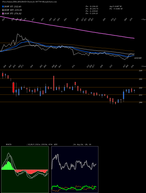The width and height of the screenshot is (146, 193).
Task: Click the 'Pre H: 218.75' high value
Action: coord(92,9)
